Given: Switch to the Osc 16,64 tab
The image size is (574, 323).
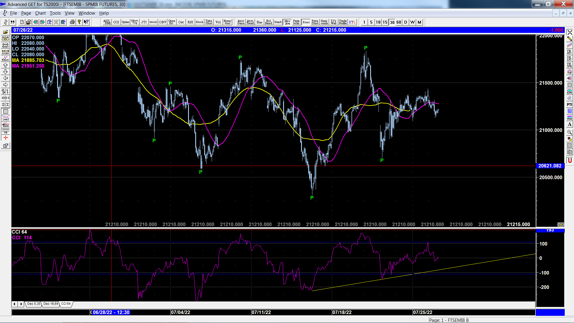Looking at the screenshot, I should point(51,304).
